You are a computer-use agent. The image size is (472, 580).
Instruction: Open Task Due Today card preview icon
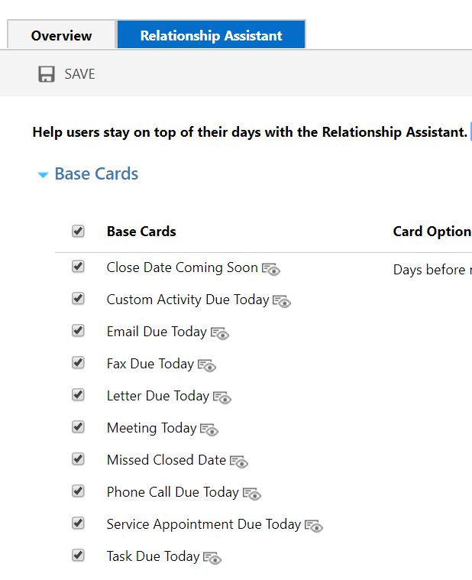coord(212,558)
